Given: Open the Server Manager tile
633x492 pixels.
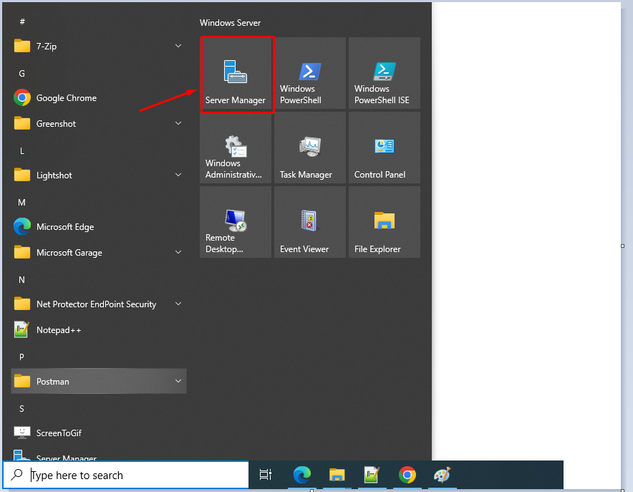Looking at the screenshot, I should click(x=236, y=74).
